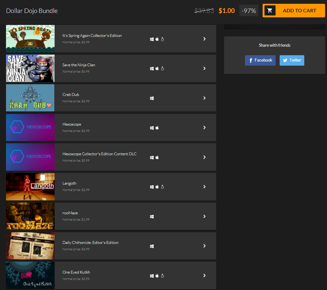The width and height of the screenshot is (327, 290).
Task: Open the Daily Chthonicle newspaper thumbnail
Action: pos(30,246)
